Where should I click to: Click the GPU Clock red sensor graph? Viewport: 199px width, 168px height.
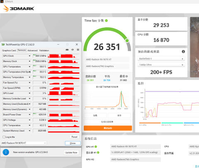click(64, 56)
